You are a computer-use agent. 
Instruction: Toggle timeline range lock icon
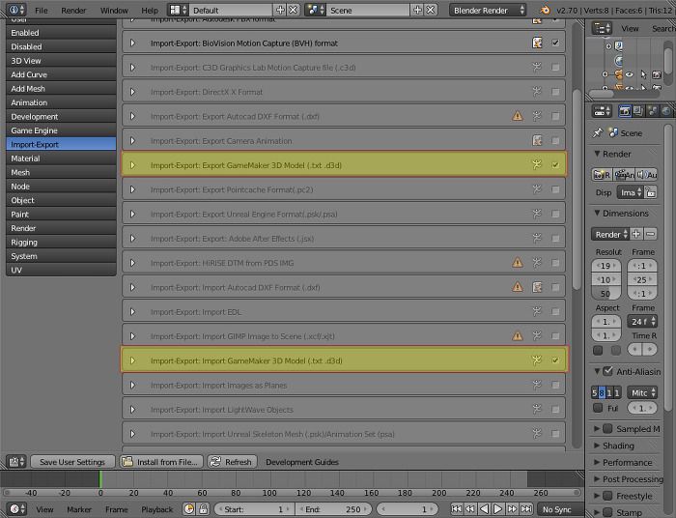pyautogui.click(x=203, y=509)
